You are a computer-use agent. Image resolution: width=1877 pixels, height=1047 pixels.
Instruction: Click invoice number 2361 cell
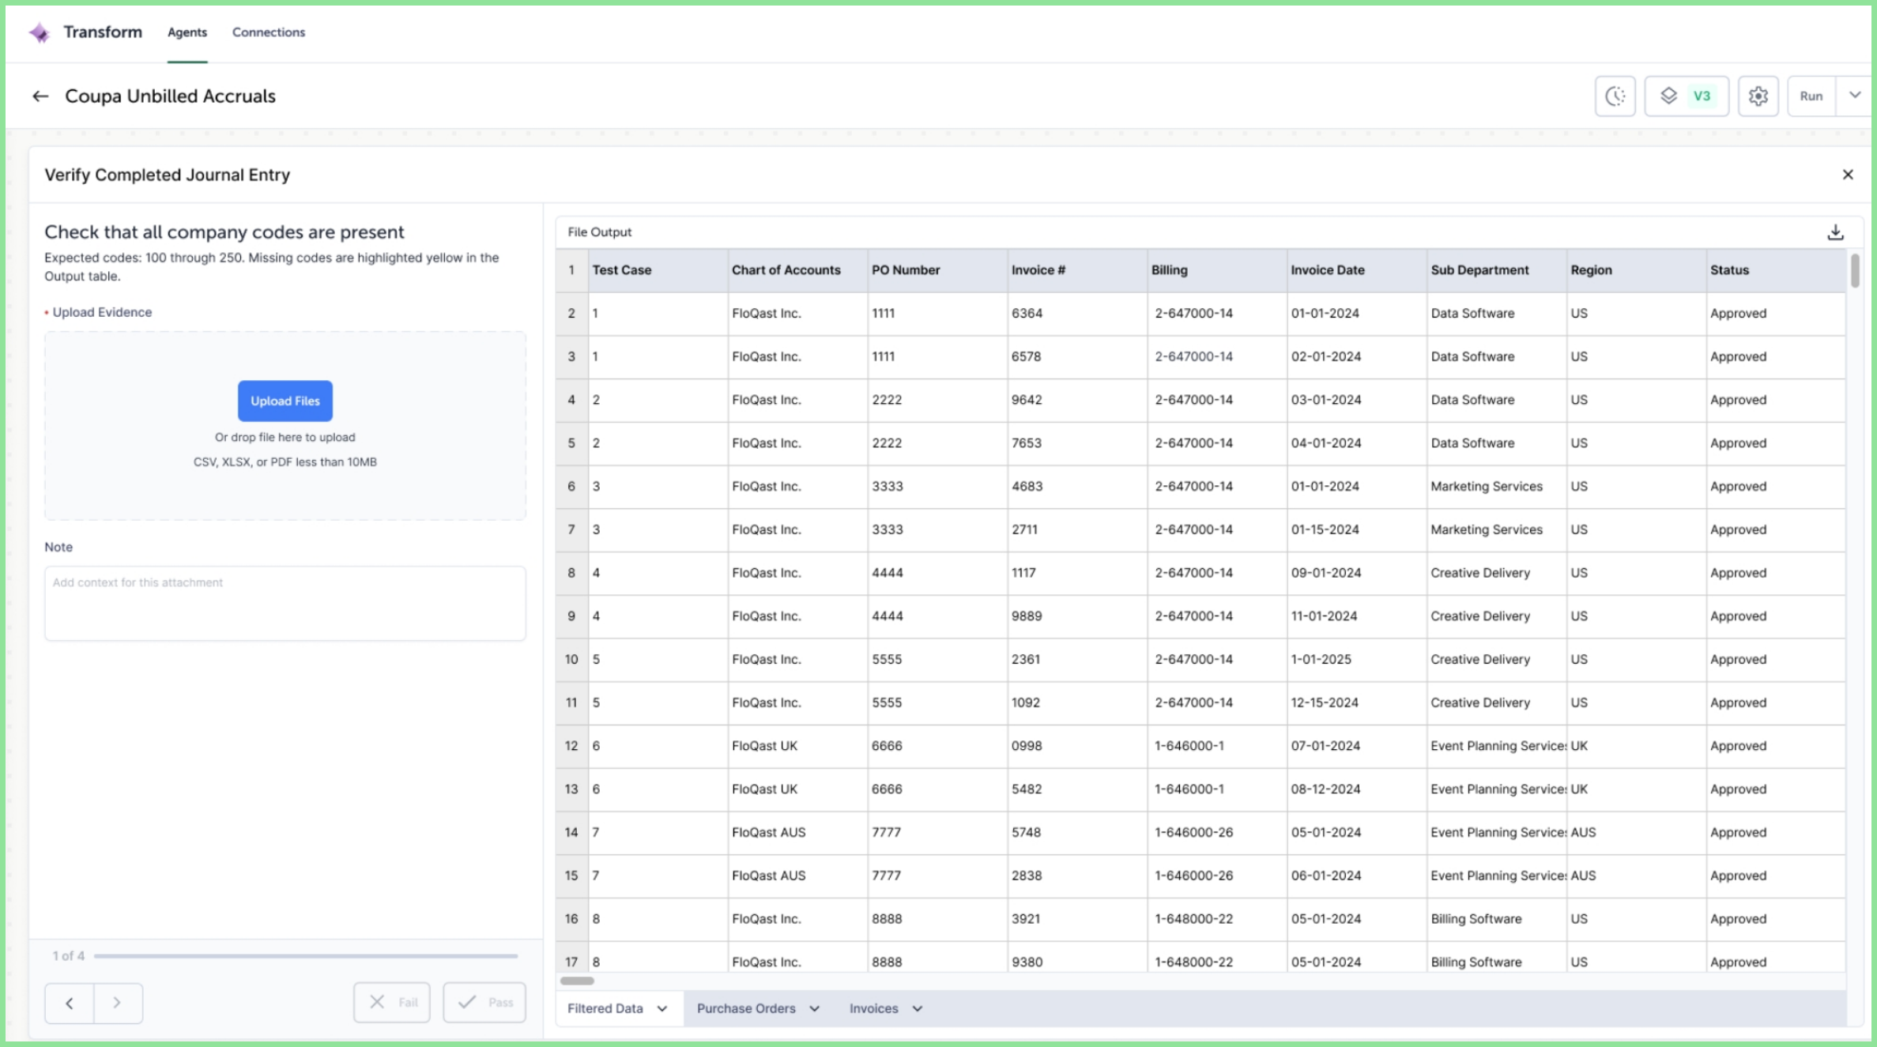pos(1077,660)
